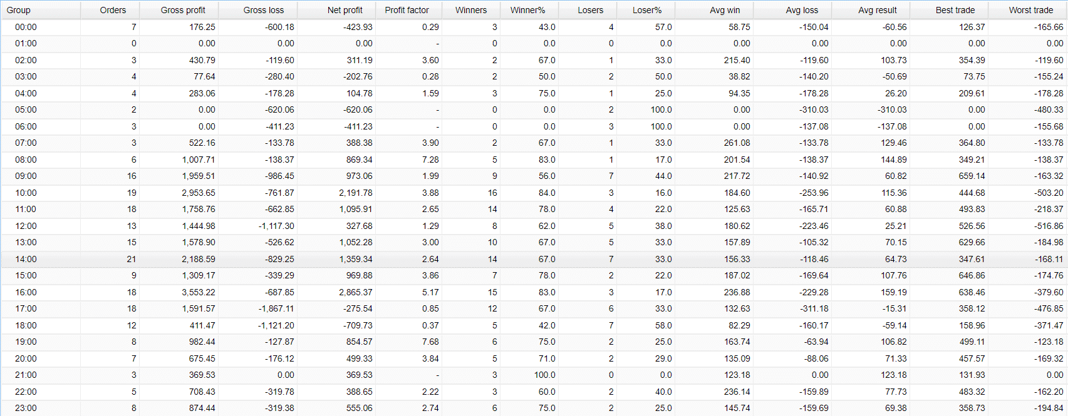This screenshot has width=1068, height=416.
Task: Click the 09:00 group row label
Action: (26, 176)
